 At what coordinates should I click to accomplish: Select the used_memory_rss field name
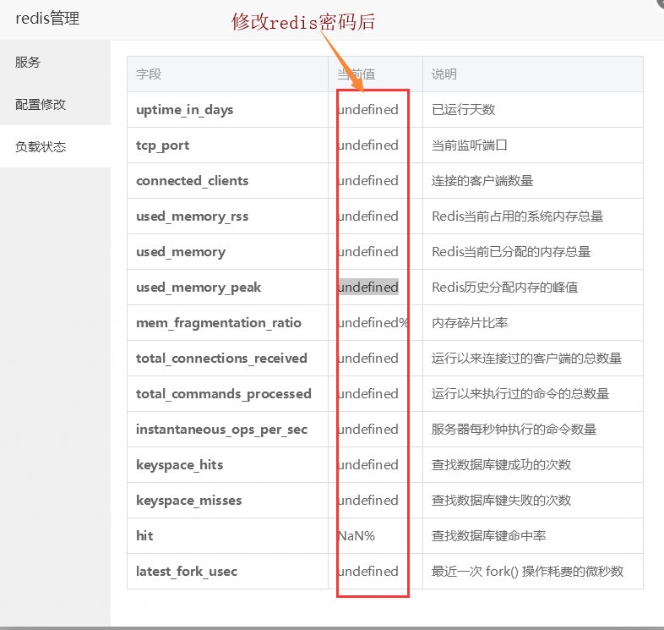[x=193, y=216]
